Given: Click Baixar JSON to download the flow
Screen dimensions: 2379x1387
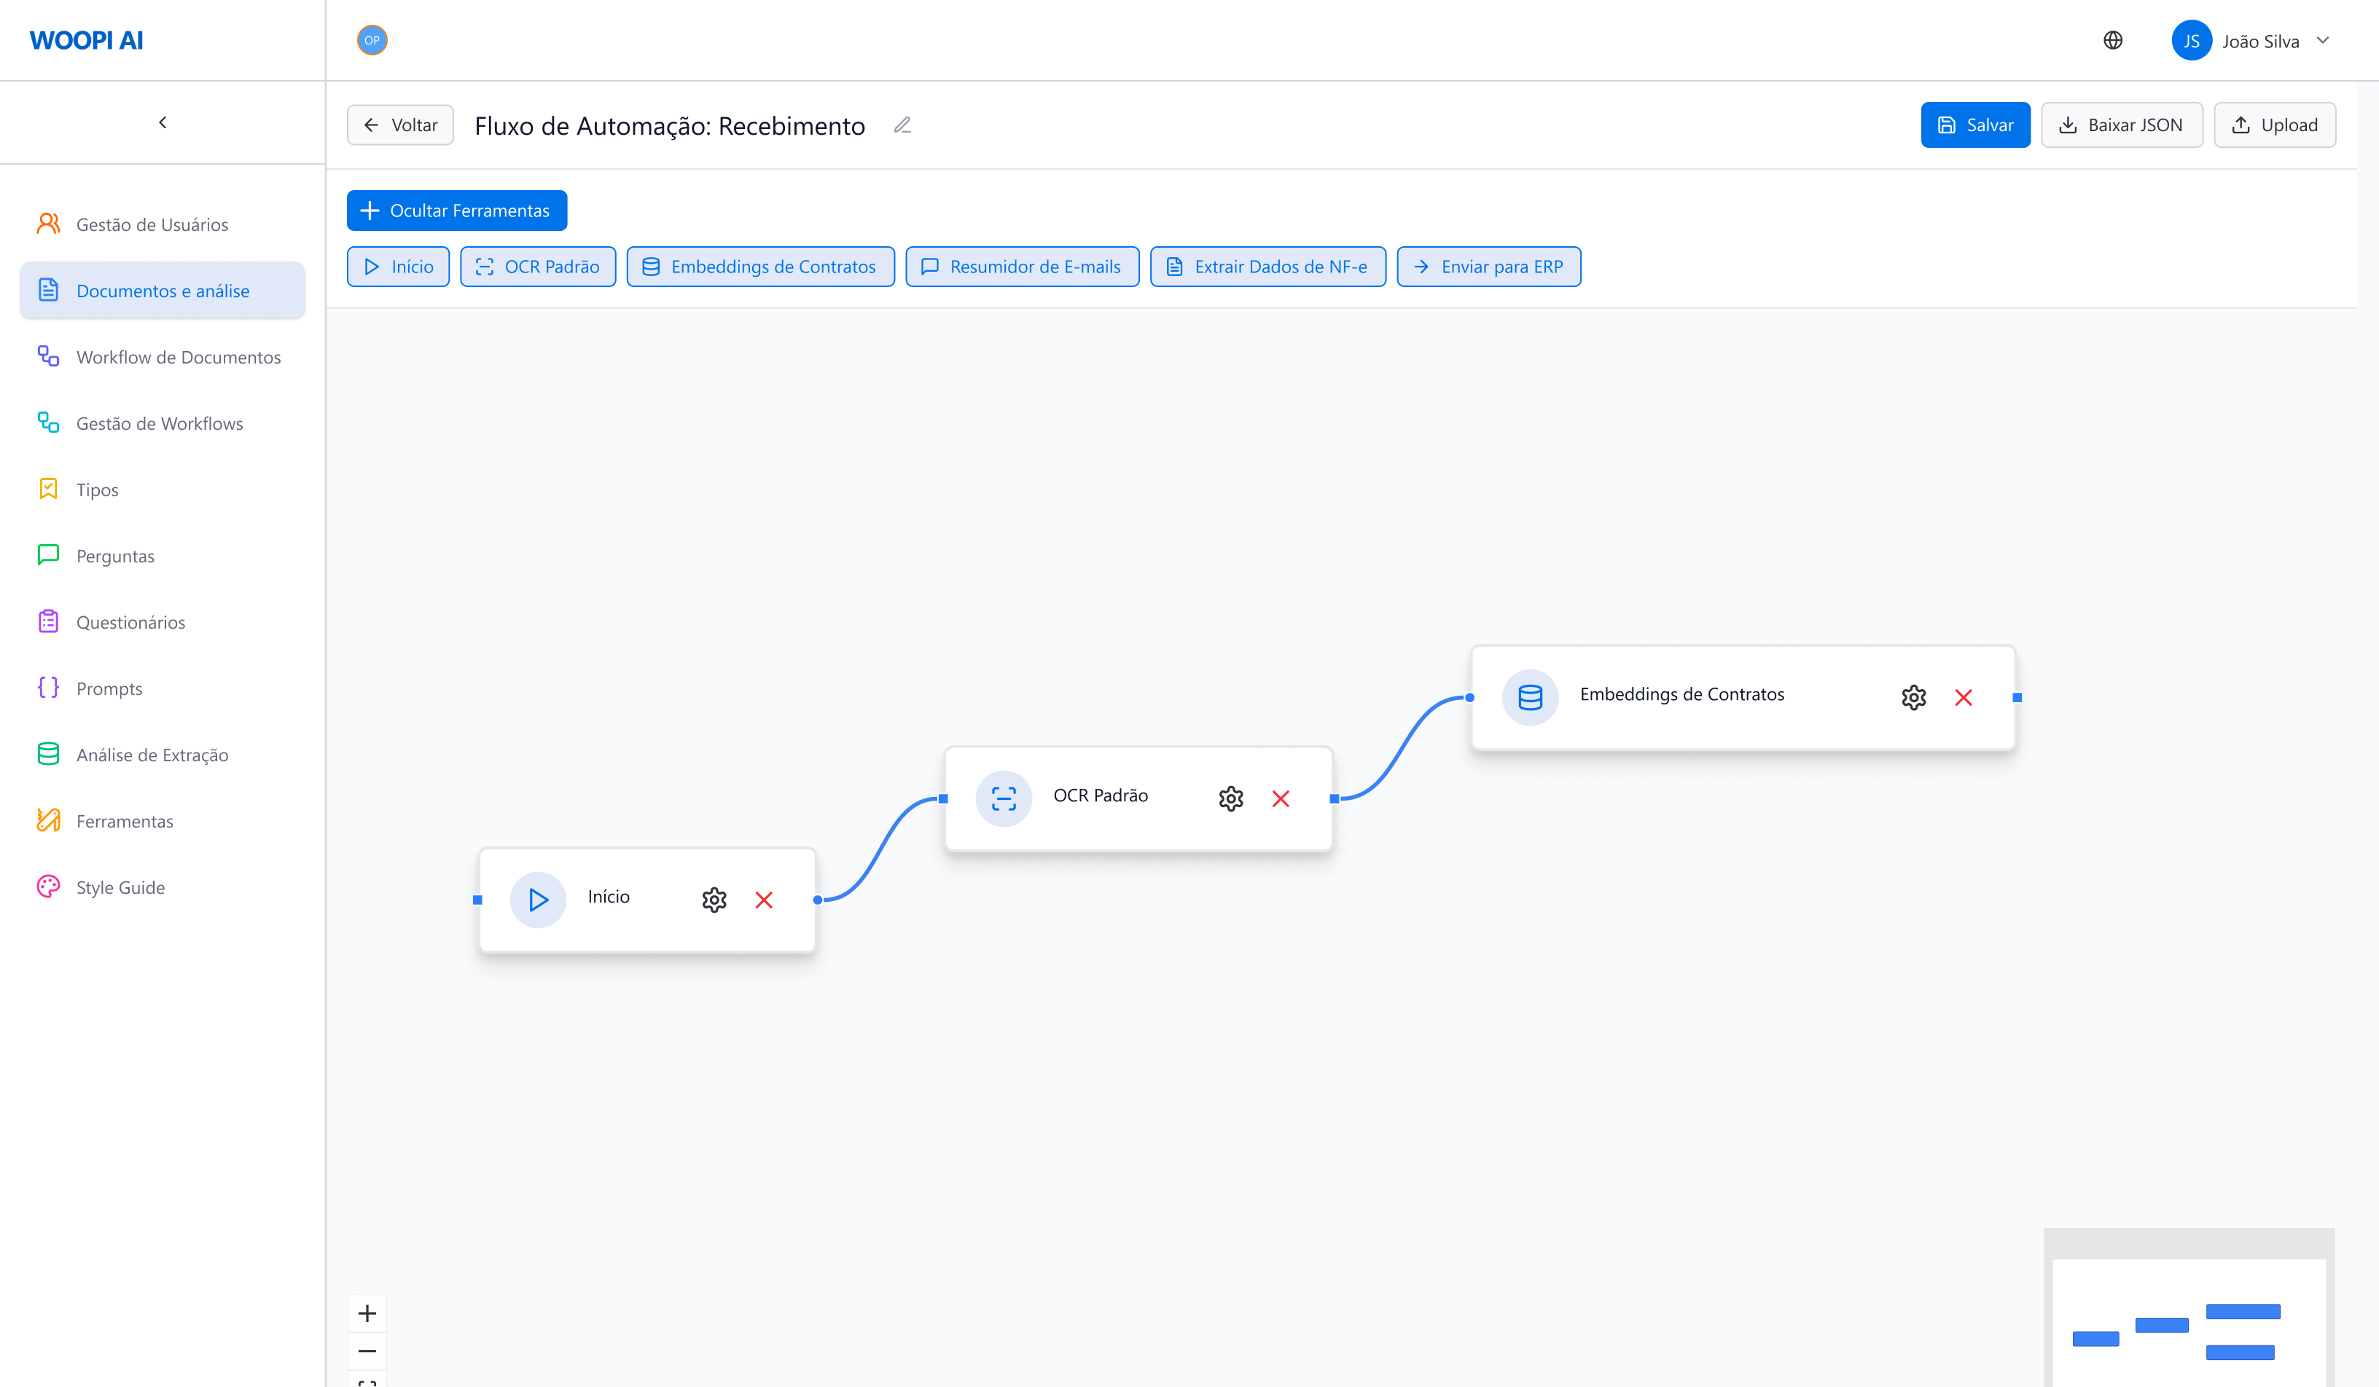Looking at the screenshot, I should 2121,124.
